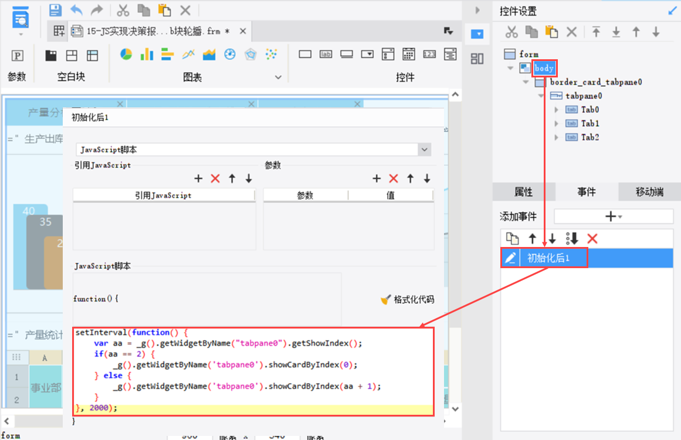The height and width of the screenshot is (440, 681).
Task: Click inside the JavaScript code editor
Action: 253,372
